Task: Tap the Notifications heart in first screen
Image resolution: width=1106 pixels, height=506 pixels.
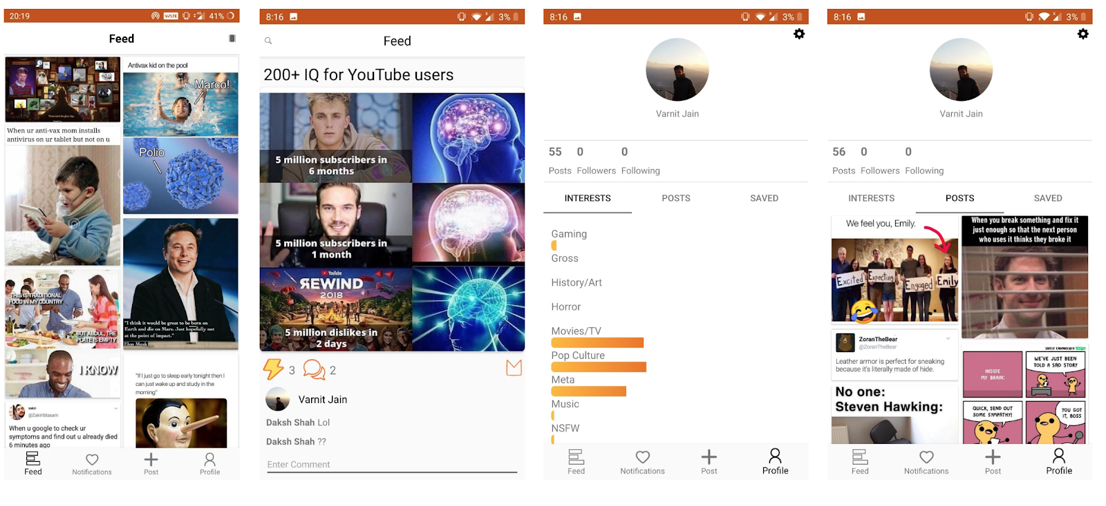Action: click(92, 464)
